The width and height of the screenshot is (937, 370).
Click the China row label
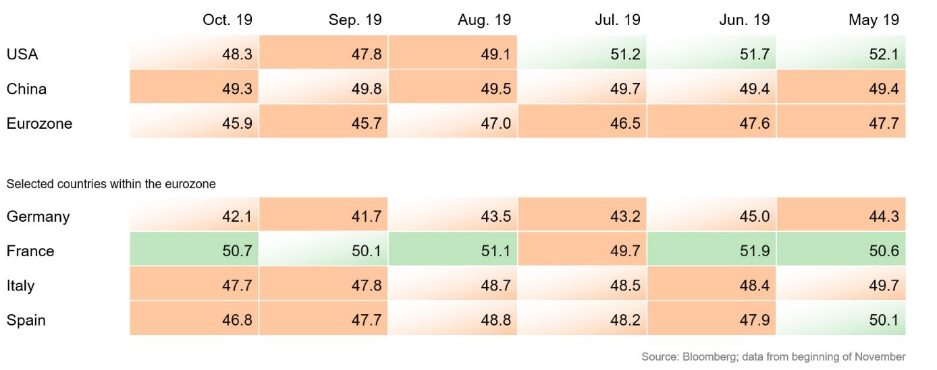(x=26, y=89)
